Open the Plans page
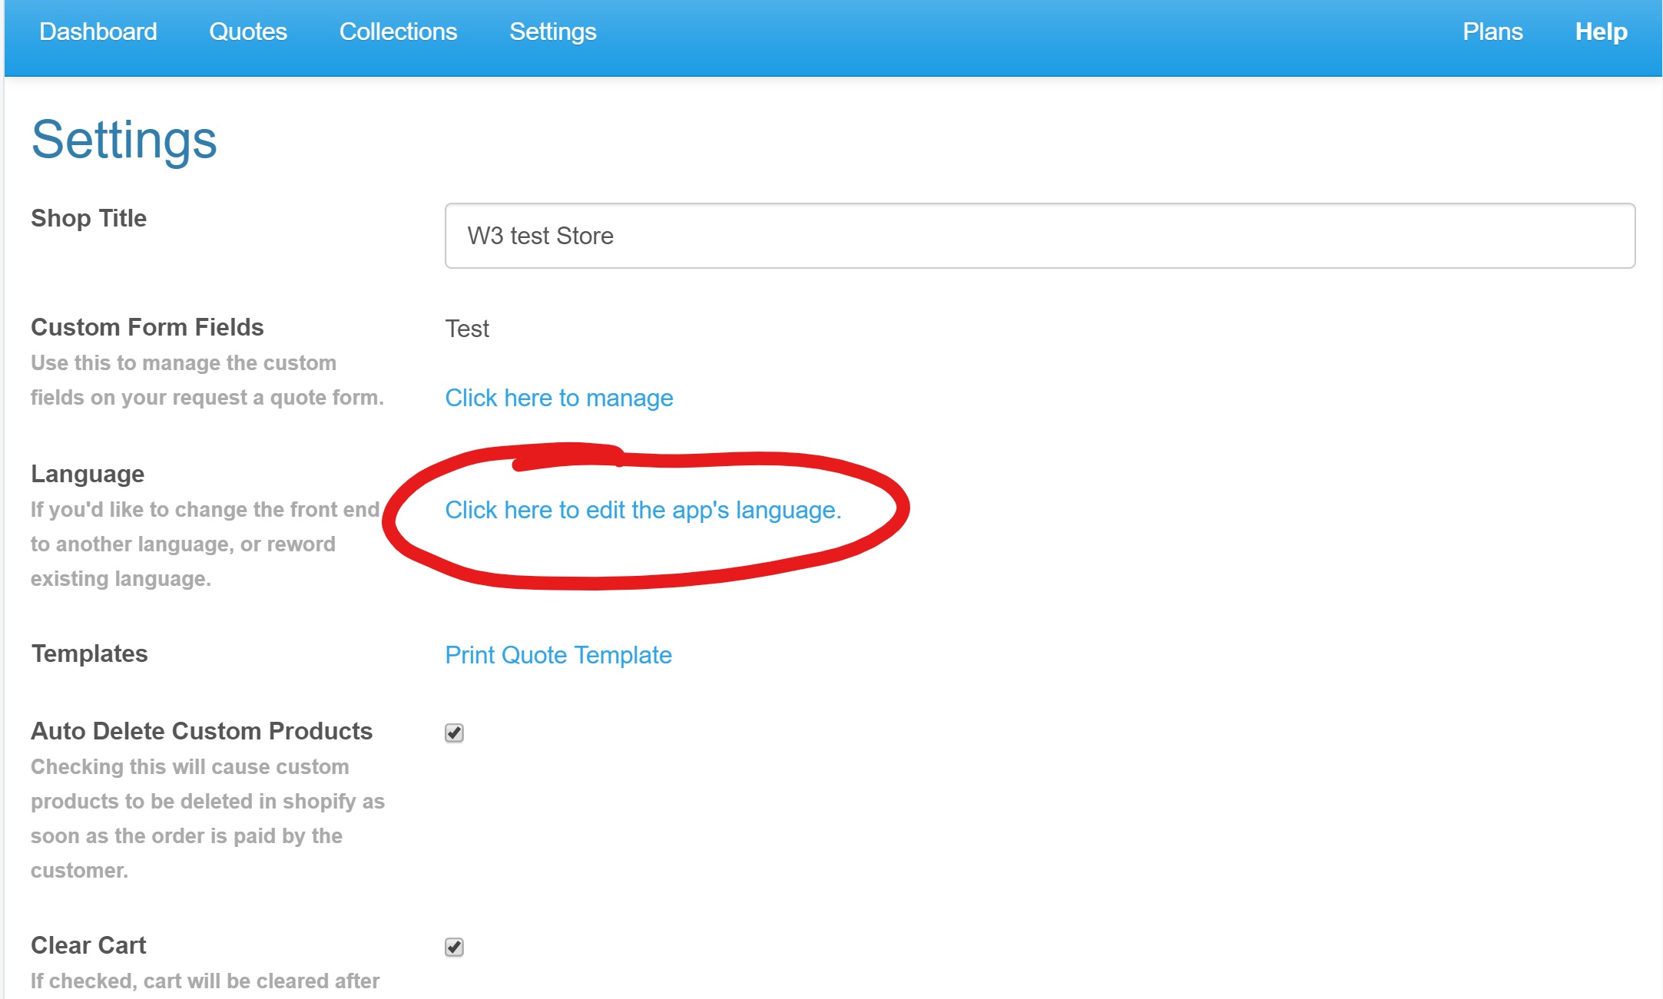This screenshot has width=1663, height=999. 1492,31
